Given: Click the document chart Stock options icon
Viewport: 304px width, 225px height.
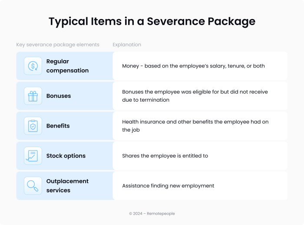Looking at the screenshot, I should pyautogui.click(x=33, y=156).
